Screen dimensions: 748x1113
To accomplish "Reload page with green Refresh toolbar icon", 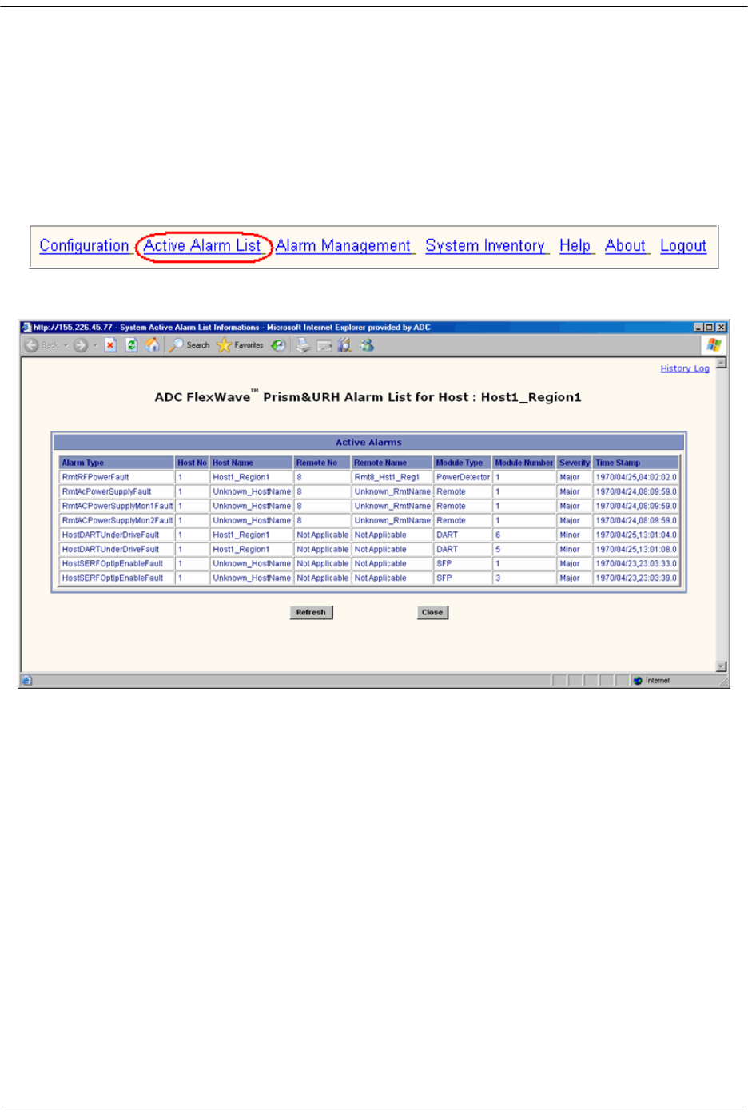I will 132,345.
